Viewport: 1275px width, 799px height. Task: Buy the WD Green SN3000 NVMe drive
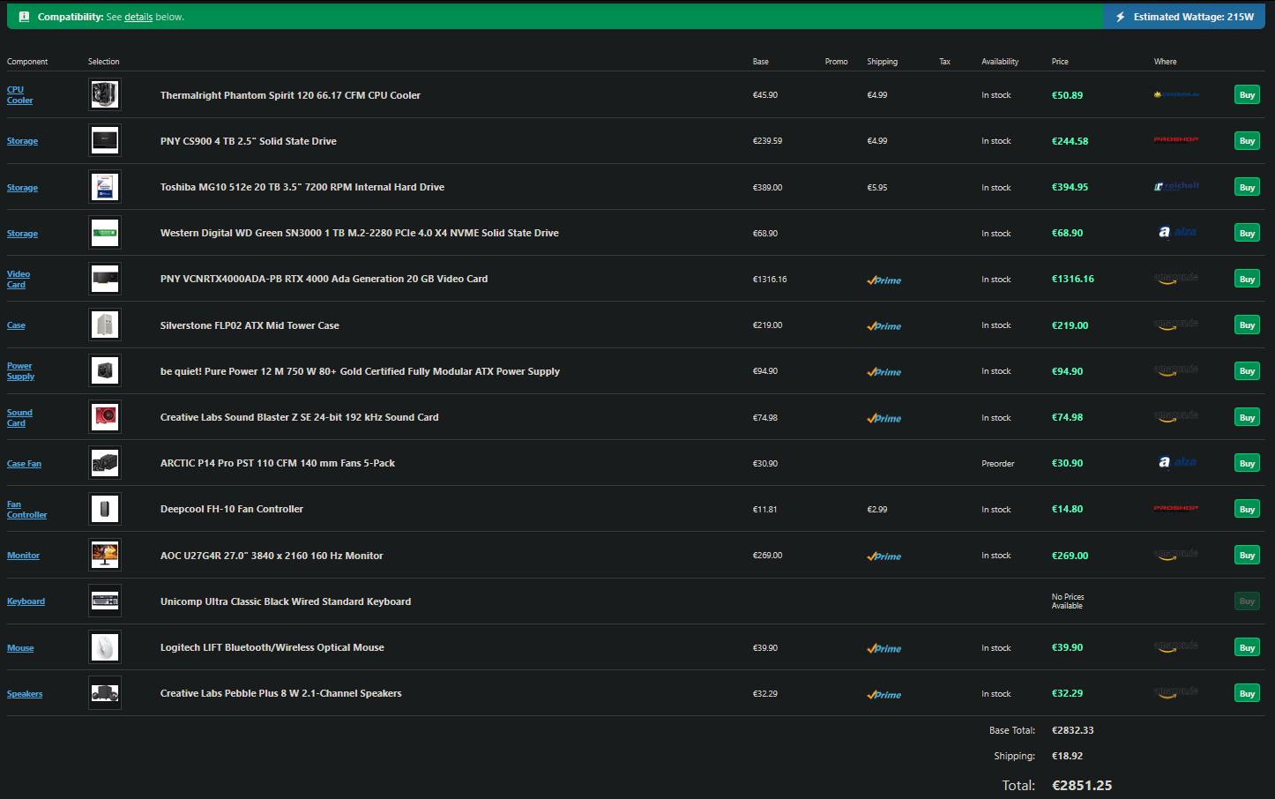point(1247,233)
